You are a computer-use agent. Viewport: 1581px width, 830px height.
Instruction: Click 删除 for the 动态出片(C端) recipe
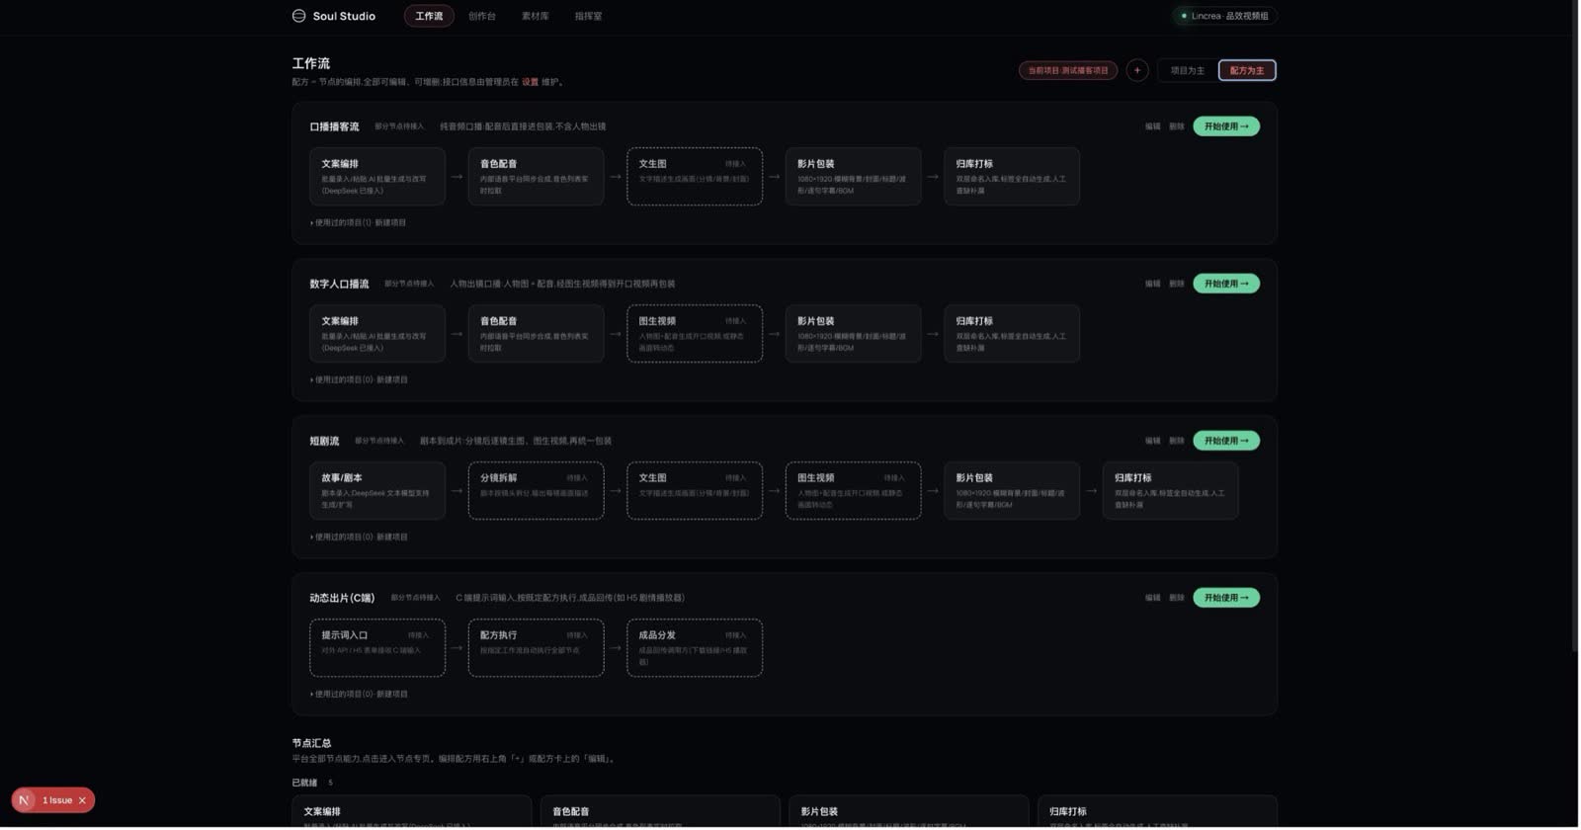[x=1178, y=598]
